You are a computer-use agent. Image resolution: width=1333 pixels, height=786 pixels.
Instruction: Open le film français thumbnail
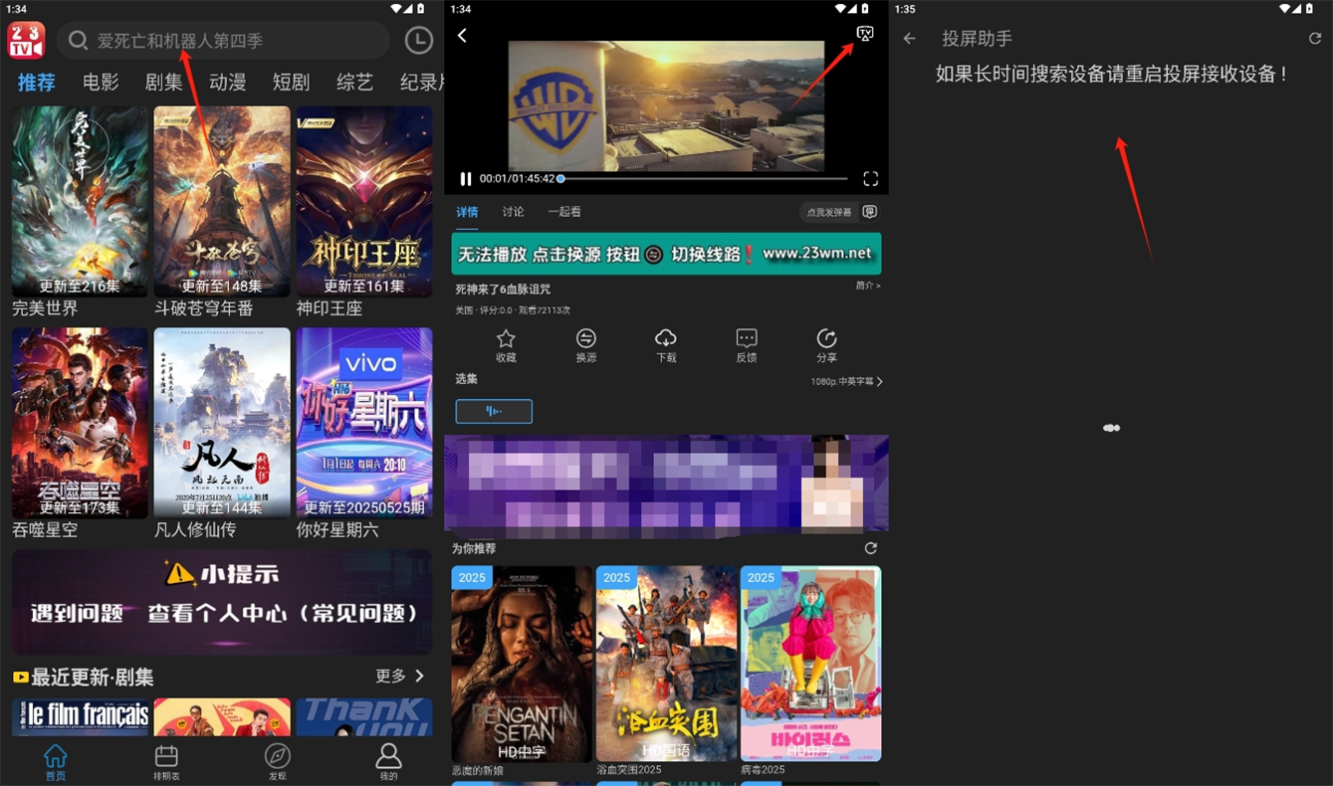[80, 716]
